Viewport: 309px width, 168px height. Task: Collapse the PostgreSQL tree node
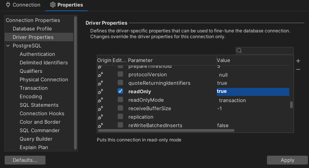pos(8,46)
